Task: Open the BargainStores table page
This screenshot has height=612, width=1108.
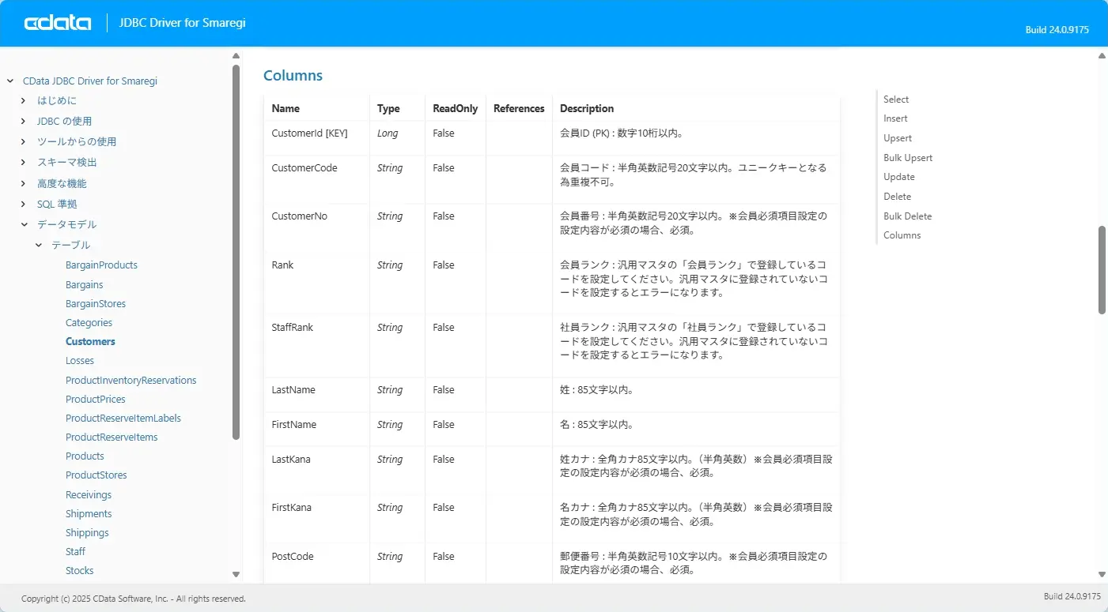Action: (x=96, y=303)
